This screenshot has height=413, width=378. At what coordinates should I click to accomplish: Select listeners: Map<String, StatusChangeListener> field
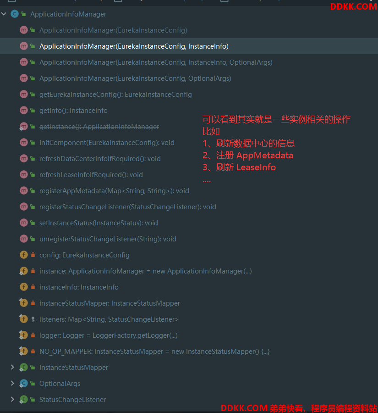[189, 319]
